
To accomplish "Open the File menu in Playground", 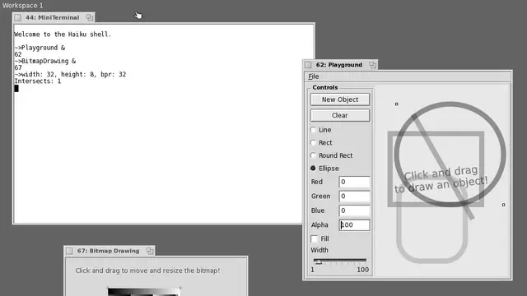I will pos(314,76).
